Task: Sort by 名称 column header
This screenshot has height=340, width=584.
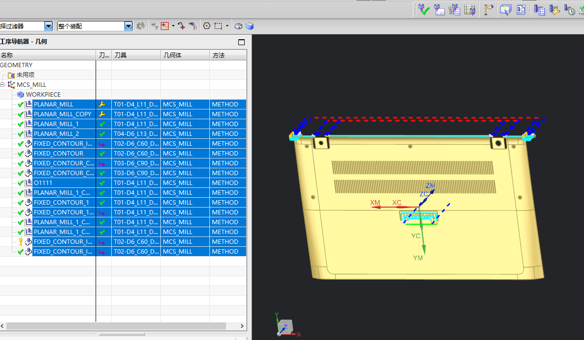Action: (x=48, y=55)
